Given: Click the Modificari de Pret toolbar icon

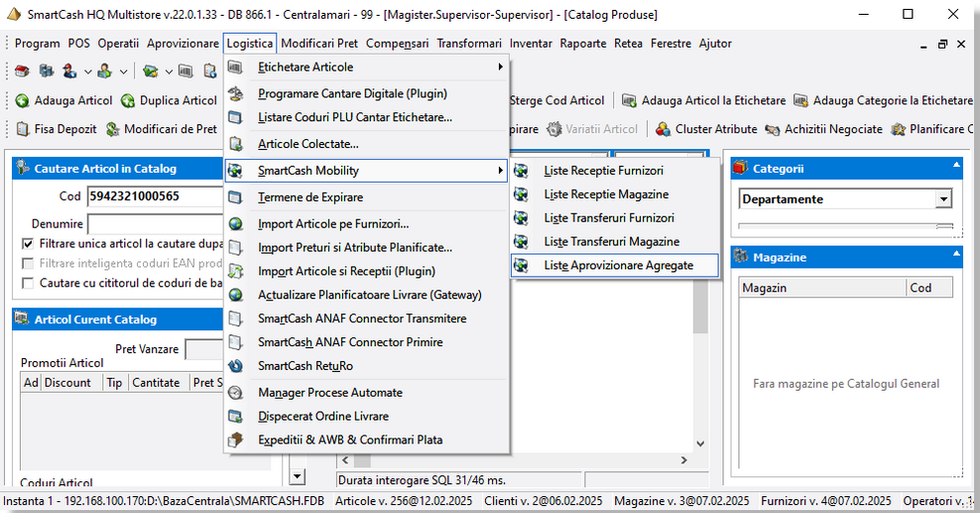Looking at the screenshot, I should click(112, 129).
